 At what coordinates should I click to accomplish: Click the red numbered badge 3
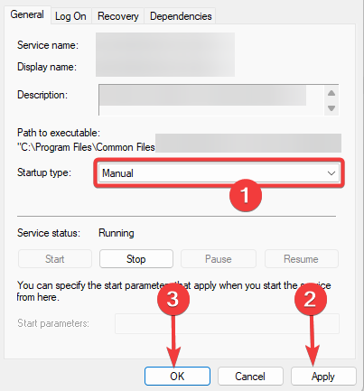point(173,299)
